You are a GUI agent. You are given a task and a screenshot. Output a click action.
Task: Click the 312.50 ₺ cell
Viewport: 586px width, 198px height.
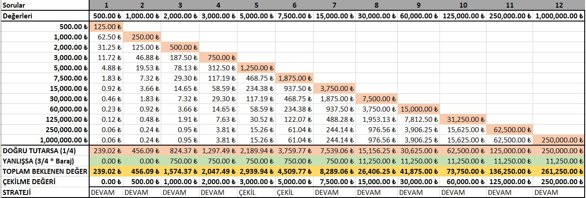coord(219,68)
